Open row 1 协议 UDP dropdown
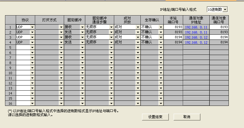The image size is (244, 128). (x=32, y=27)
